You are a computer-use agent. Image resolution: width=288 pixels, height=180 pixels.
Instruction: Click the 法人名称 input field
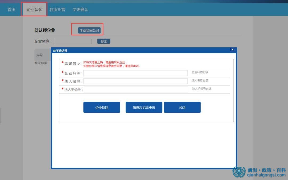135,81
